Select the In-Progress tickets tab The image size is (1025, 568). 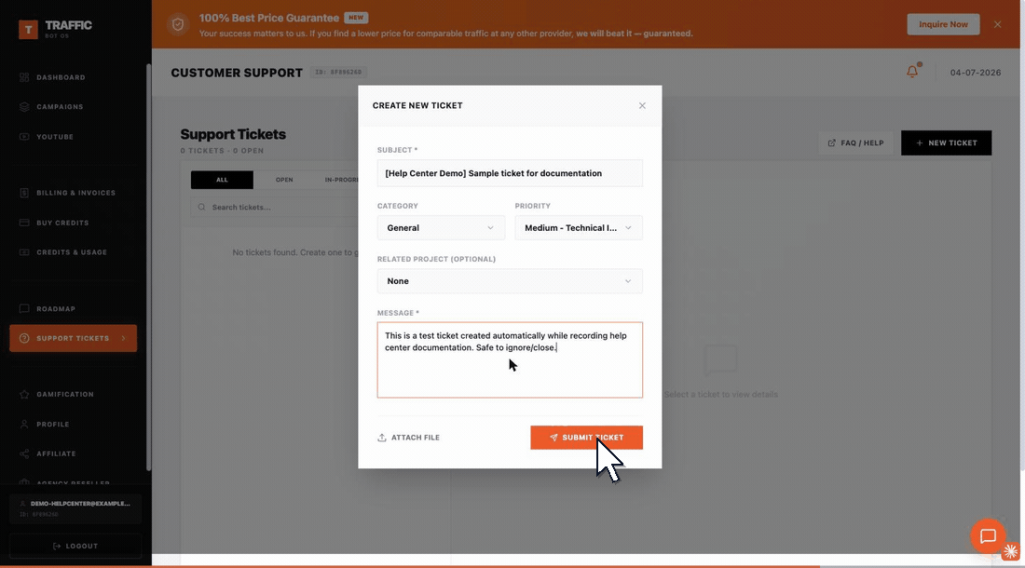tap(340, 180)
